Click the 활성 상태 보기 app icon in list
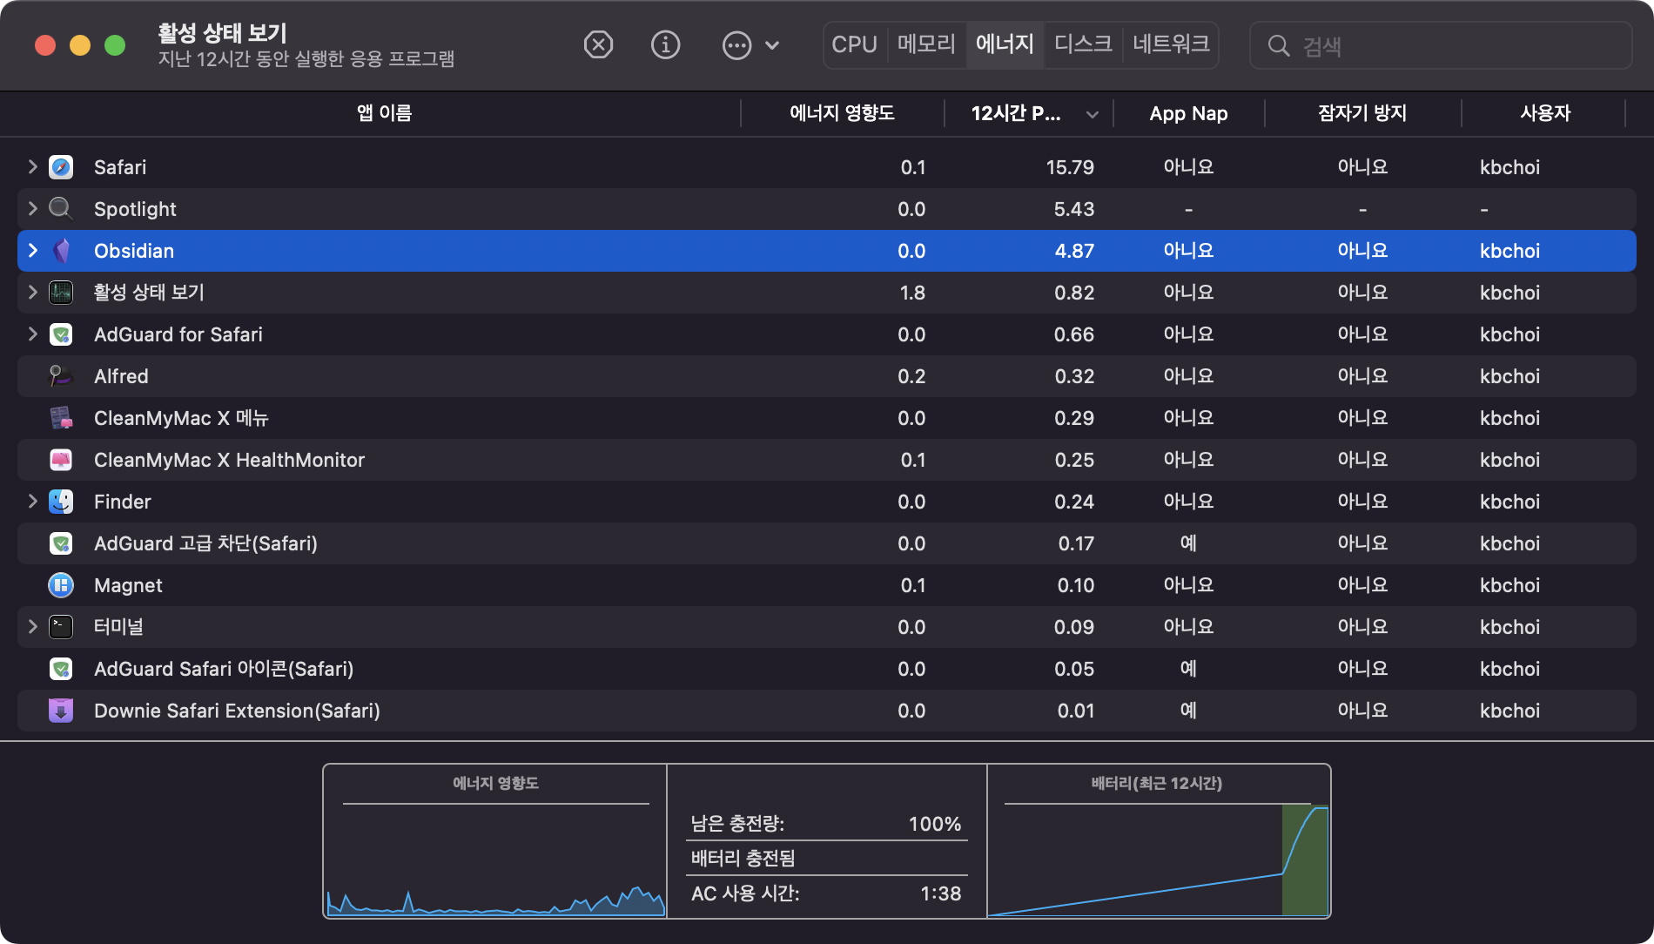This screenshot has width=1654, height=944. pyautogui.click(x=61, y=293)
